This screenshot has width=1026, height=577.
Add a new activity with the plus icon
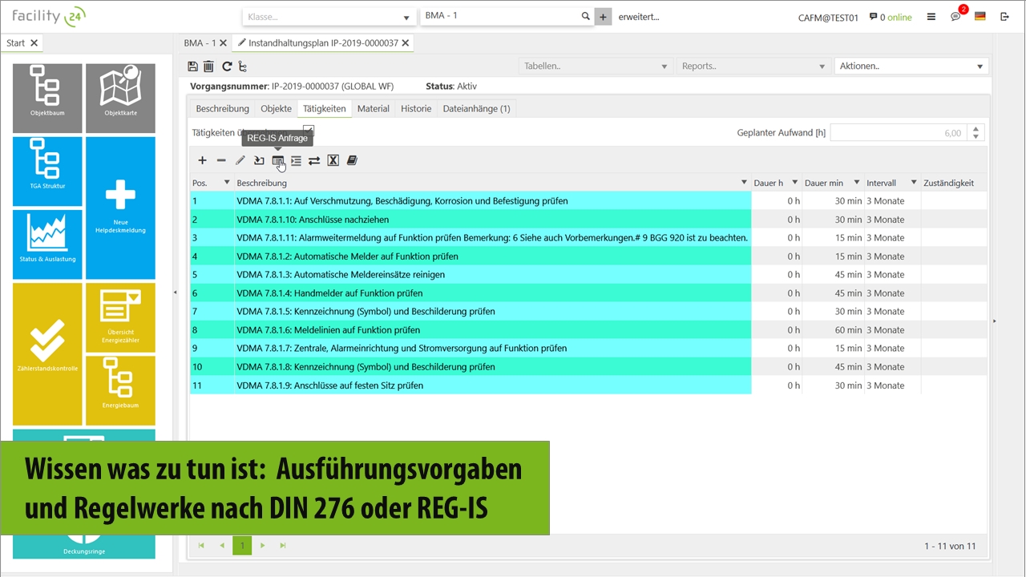202,161
